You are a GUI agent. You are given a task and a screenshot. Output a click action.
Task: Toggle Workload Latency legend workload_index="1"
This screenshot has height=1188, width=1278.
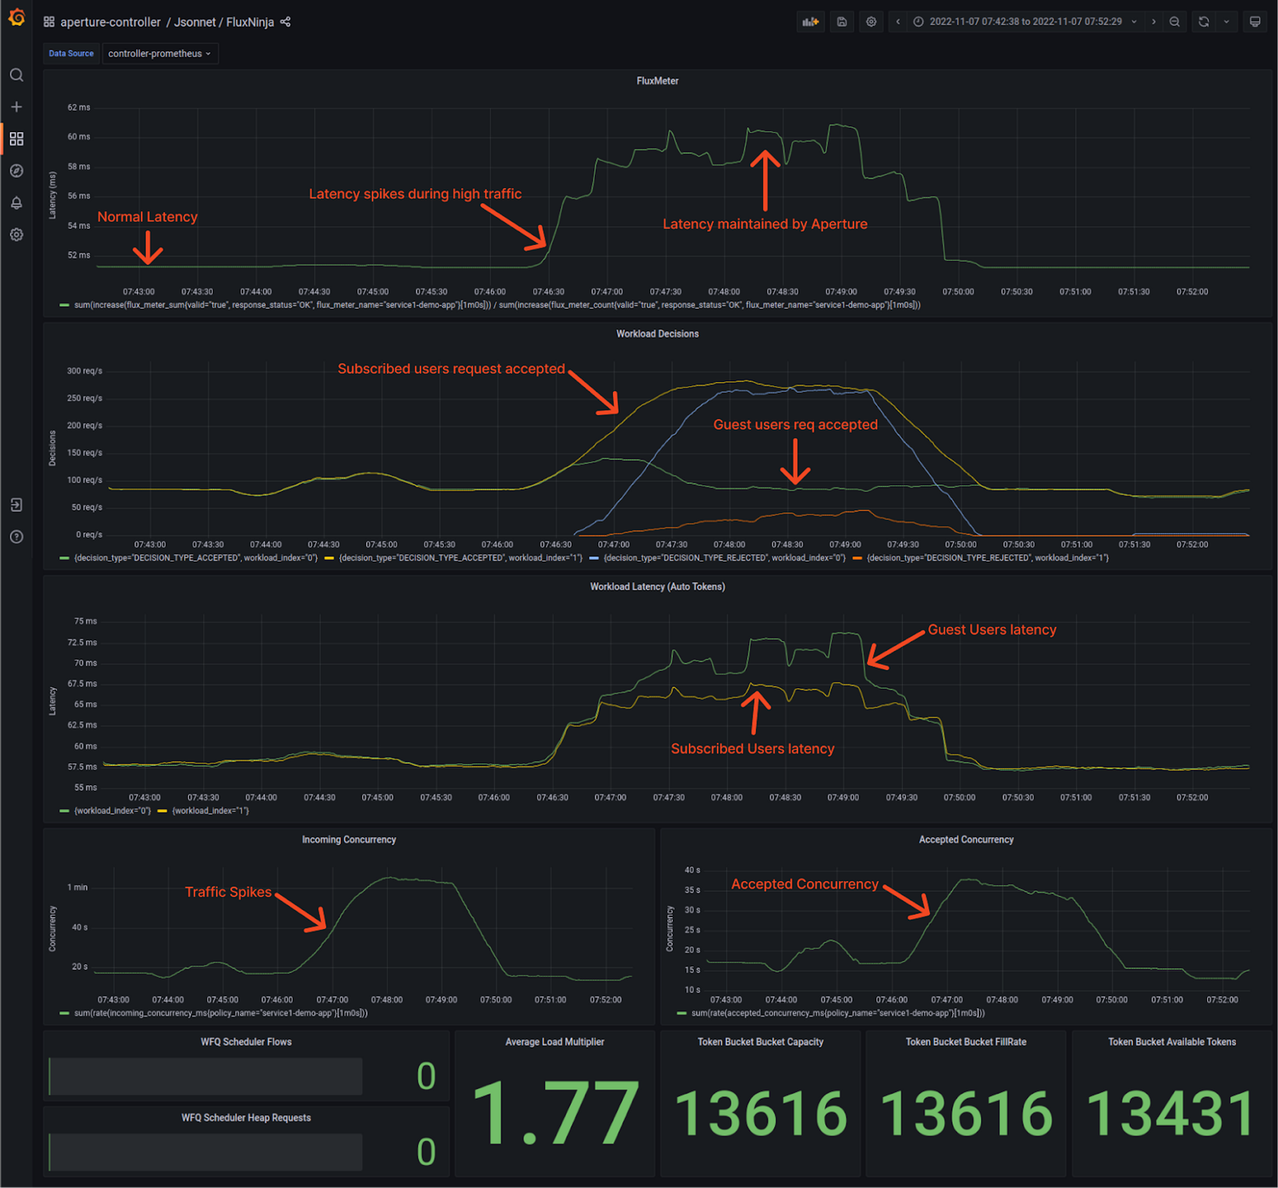click(210, 811)
